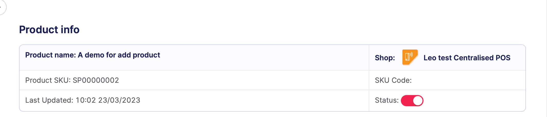Image resolution: width=547 pixels, height=117 pixels.
Task: Click the 'Last Updated:' label
Action: (49, 100)
